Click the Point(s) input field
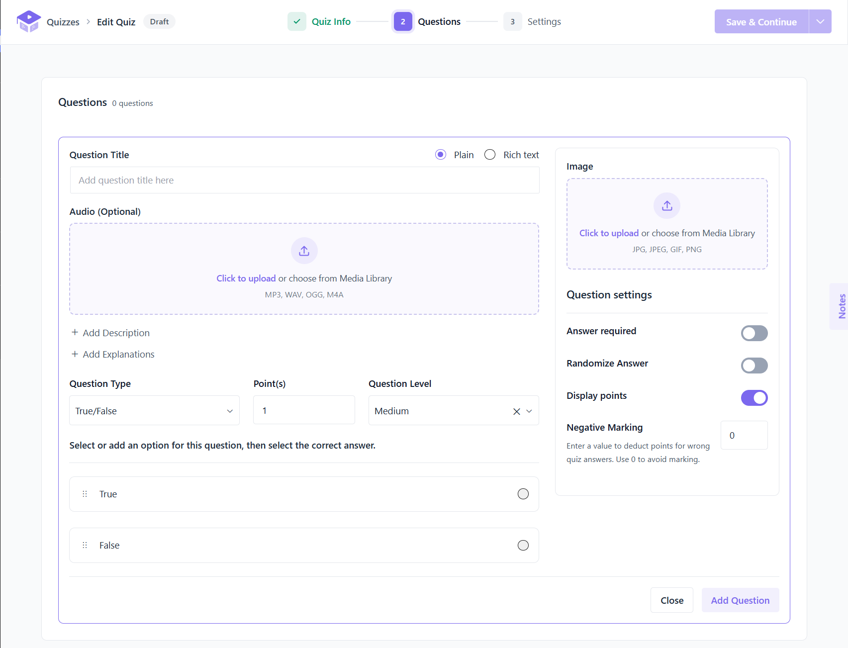 coord(304,410)
